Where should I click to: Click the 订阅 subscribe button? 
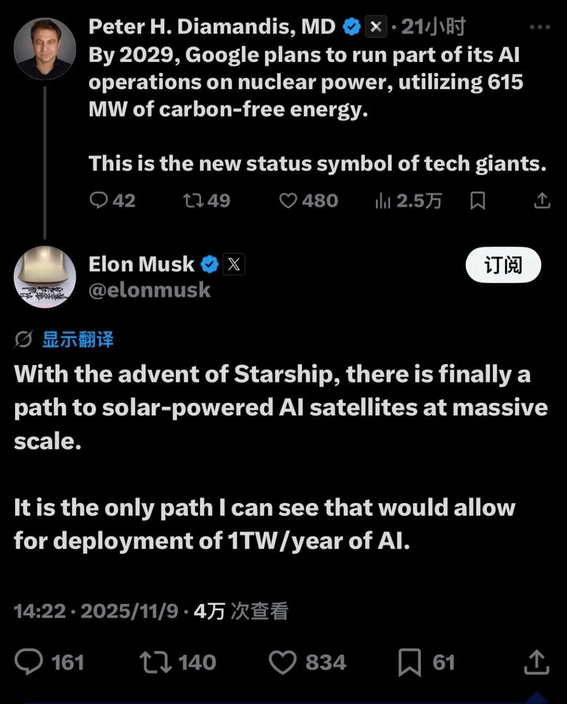[503, 265]
